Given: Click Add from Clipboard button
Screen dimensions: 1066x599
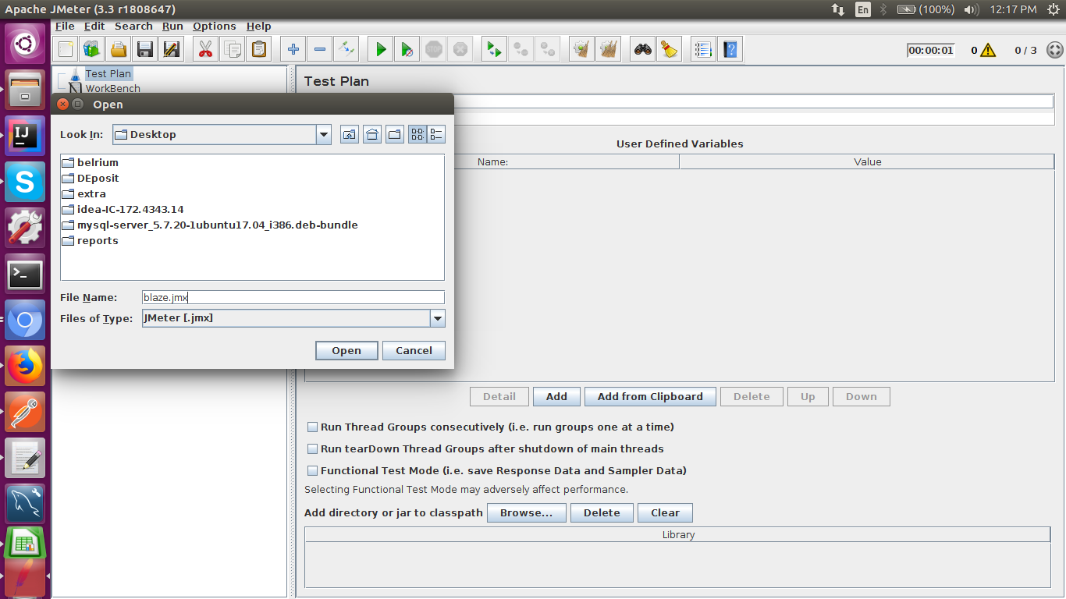Looking at the screenshot, I should (x=650, y=396).
